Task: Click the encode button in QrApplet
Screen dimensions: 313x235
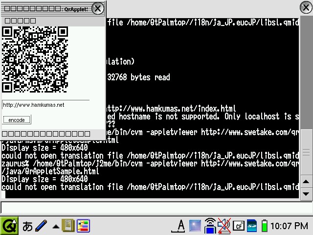Action: coord(17,119)
